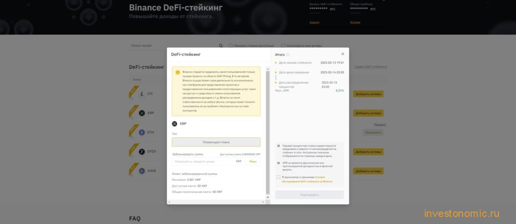Click the search magnifier icon on the page

click(x=221, y=46)
